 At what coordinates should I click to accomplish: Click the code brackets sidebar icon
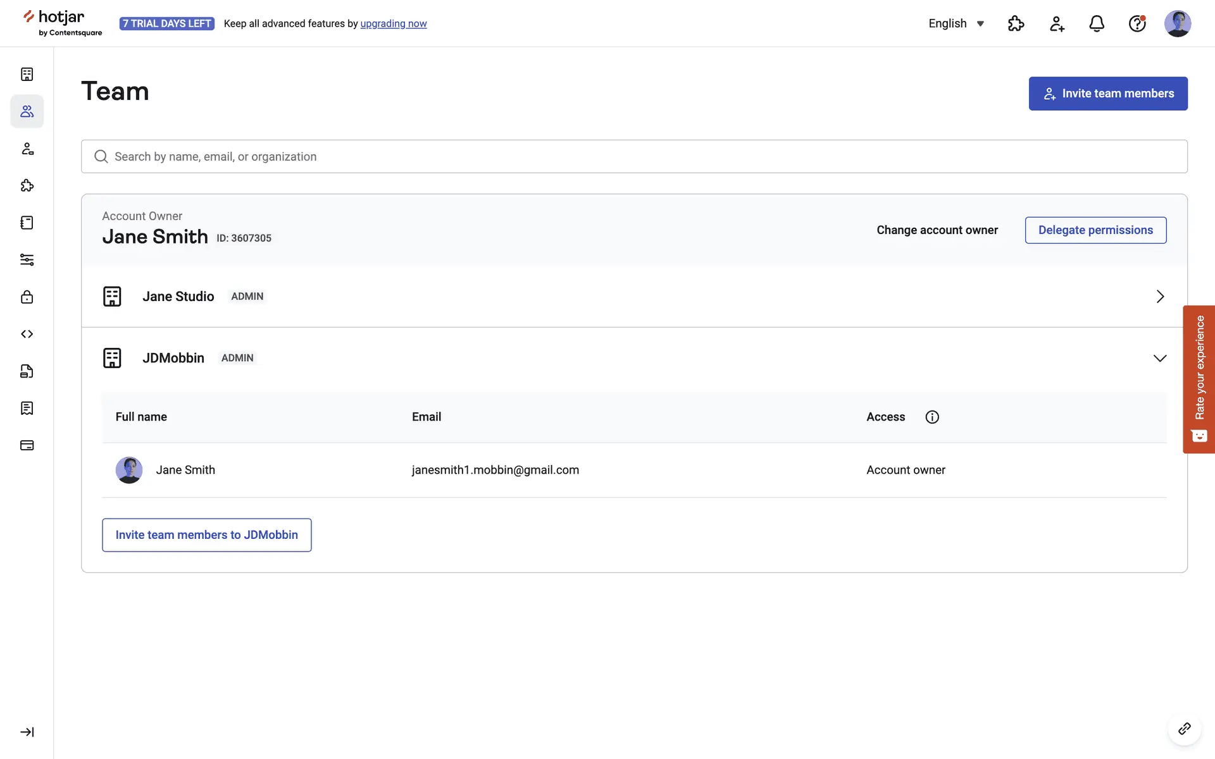(27, 334)
